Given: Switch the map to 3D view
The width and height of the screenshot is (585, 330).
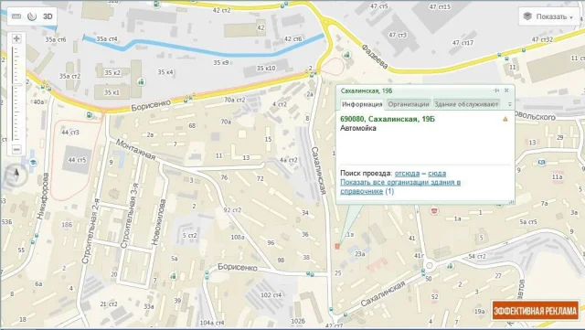Looking at the screenshot, I should tap(48, 16).
